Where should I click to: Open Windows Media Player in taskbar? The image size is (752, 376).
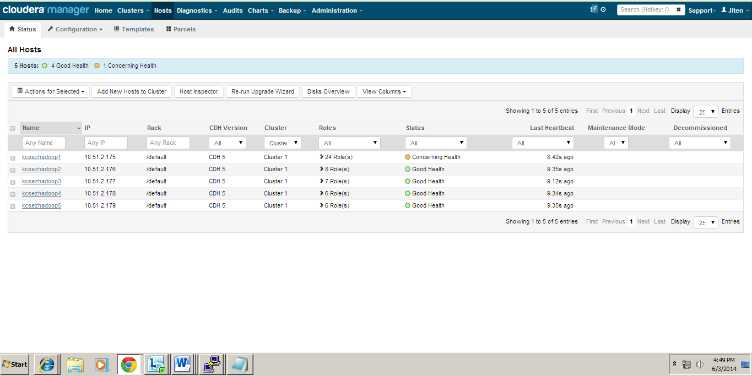102,364
